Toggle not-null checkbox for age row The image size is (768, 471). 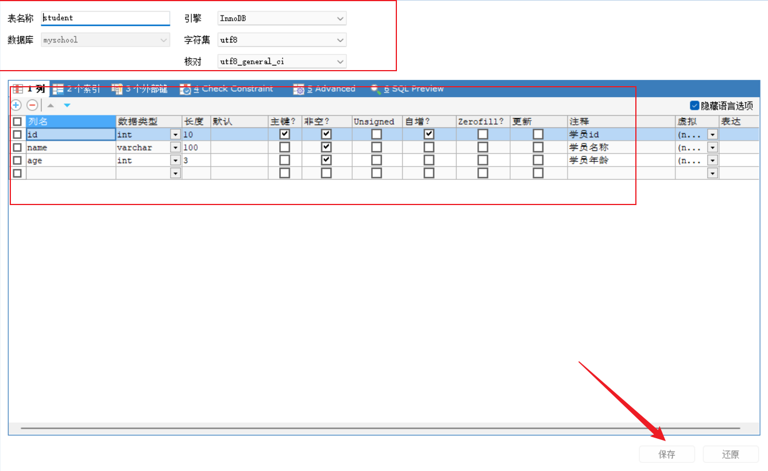pyautogui.click(x=326, y=160)
